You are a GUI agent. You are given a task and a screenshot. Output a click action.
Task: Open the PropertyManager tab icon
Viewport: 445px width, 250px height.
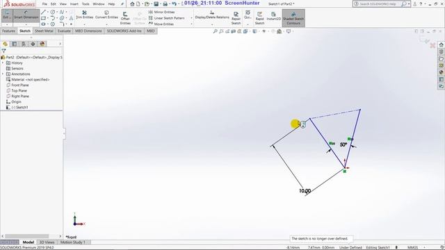point(15,44)
